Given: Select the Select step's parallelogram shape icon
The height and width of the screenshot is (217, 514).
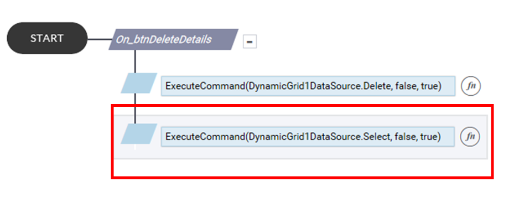Looking at the screenshot, I should [139, 134].
